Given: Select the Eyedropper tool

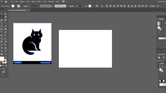Looking at the screenshot, I should tap(2, 45).
